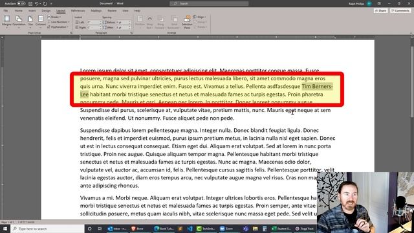
Task: Toggle the AutoSave switch
Action: click(21, 3)
